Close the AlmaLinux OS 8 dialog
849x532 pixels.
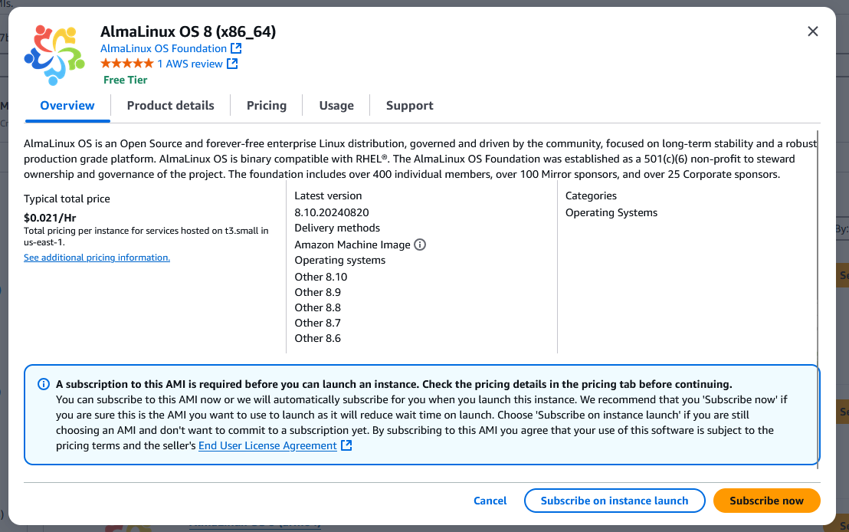(813, 31)
